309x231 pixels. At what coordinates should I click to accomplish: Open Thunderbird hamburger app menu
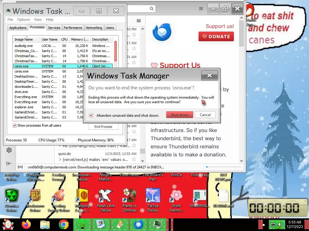(201, 9)
